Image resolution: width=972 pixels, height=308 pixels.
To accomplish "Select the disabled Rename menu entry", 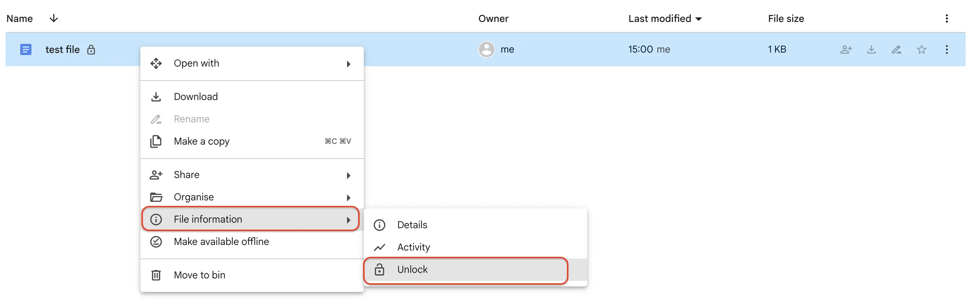I will tap(252, 119).
